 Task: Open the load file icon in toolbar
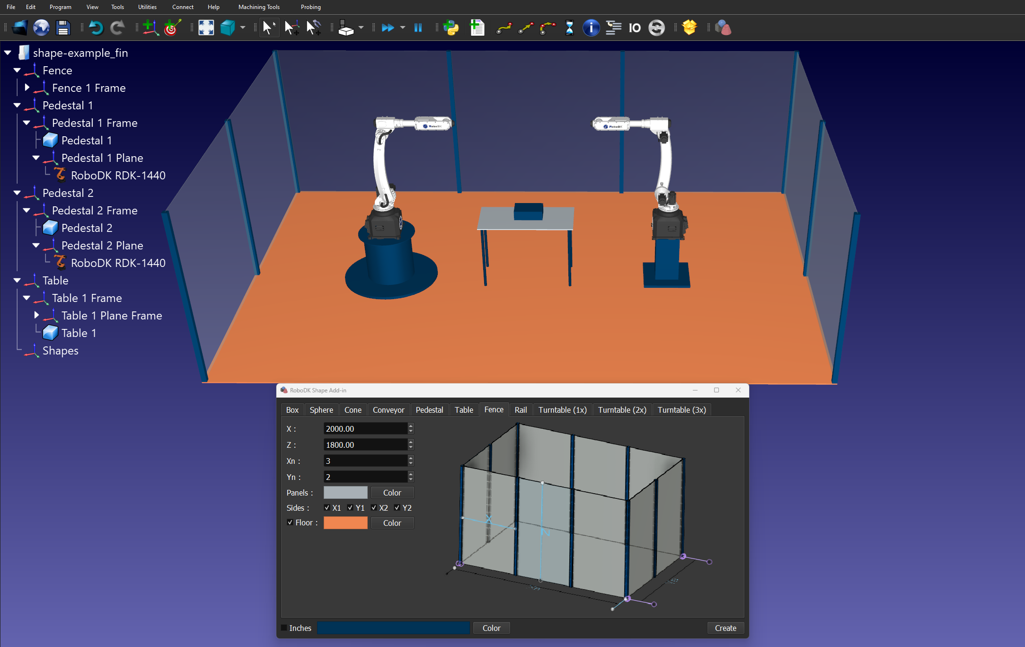click(x=20, y=28)
